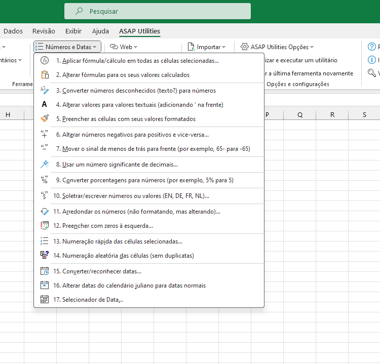The width and height of the screenshot is (380, 364).
Task: Click 'Opções e configurações' group label
Action: pyautogui.click(x=298, y=84)
